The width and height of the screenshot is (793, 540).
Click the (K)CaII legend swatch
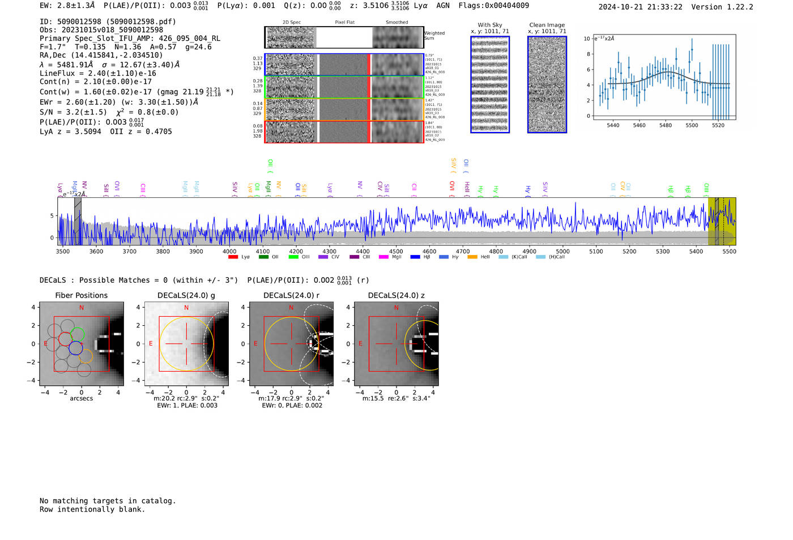click(x=503, y=257)
